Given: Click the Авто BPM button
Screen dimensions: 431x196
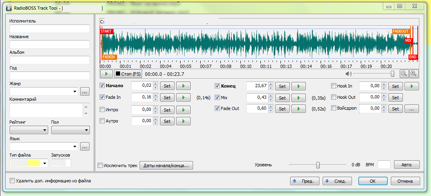Looking at the screenshot, I should 407,165.
